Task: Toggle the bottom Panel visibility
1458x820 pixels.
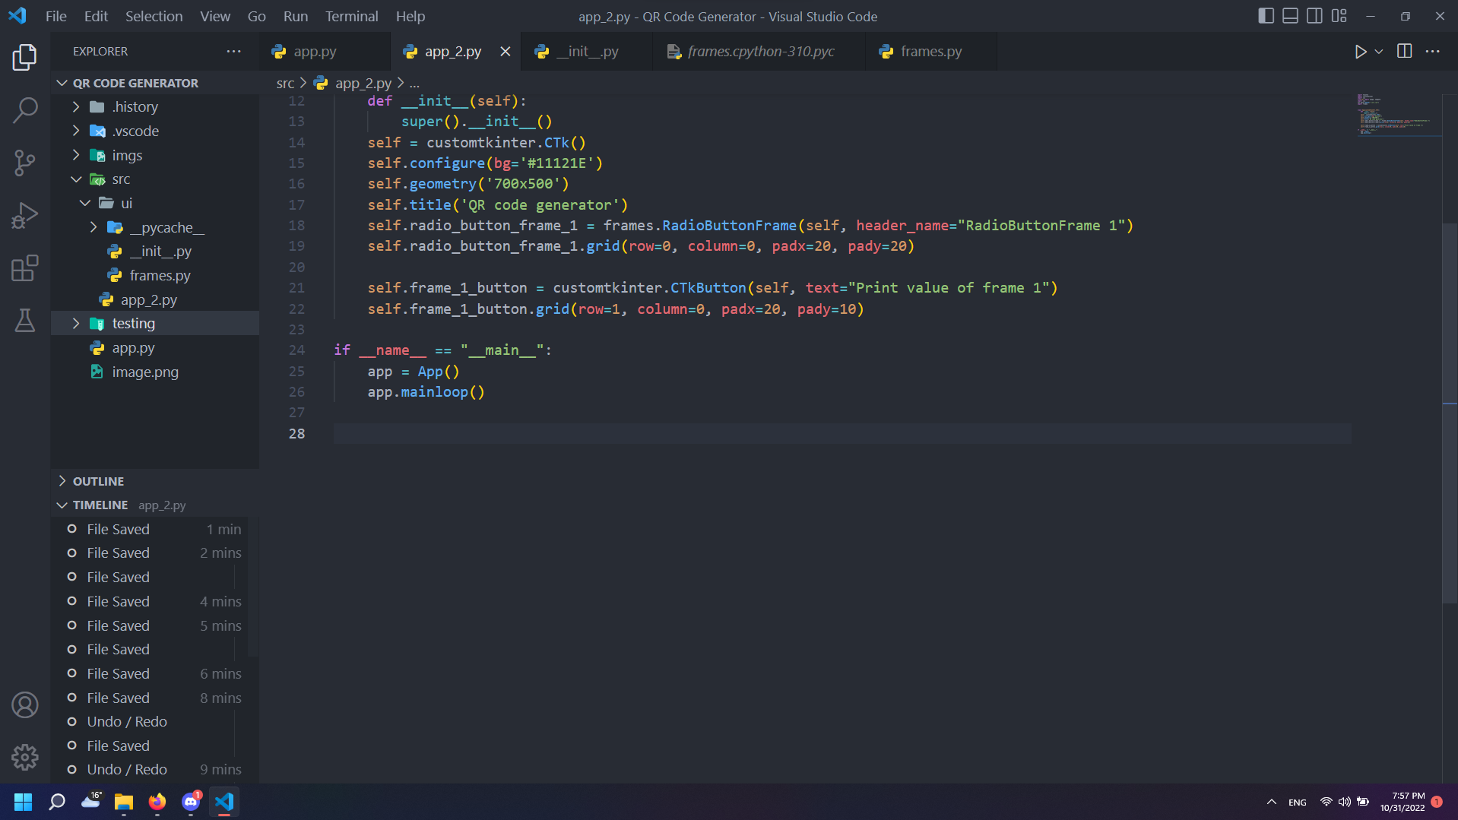Action: tap(1290, 16)
